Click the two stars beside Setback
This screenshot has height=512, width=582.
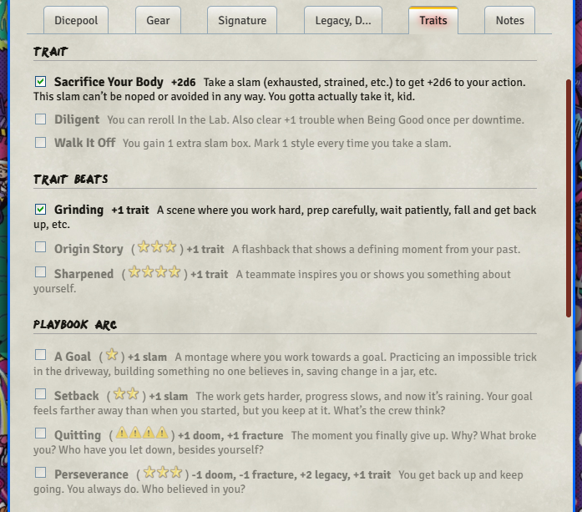pos(126,395)
